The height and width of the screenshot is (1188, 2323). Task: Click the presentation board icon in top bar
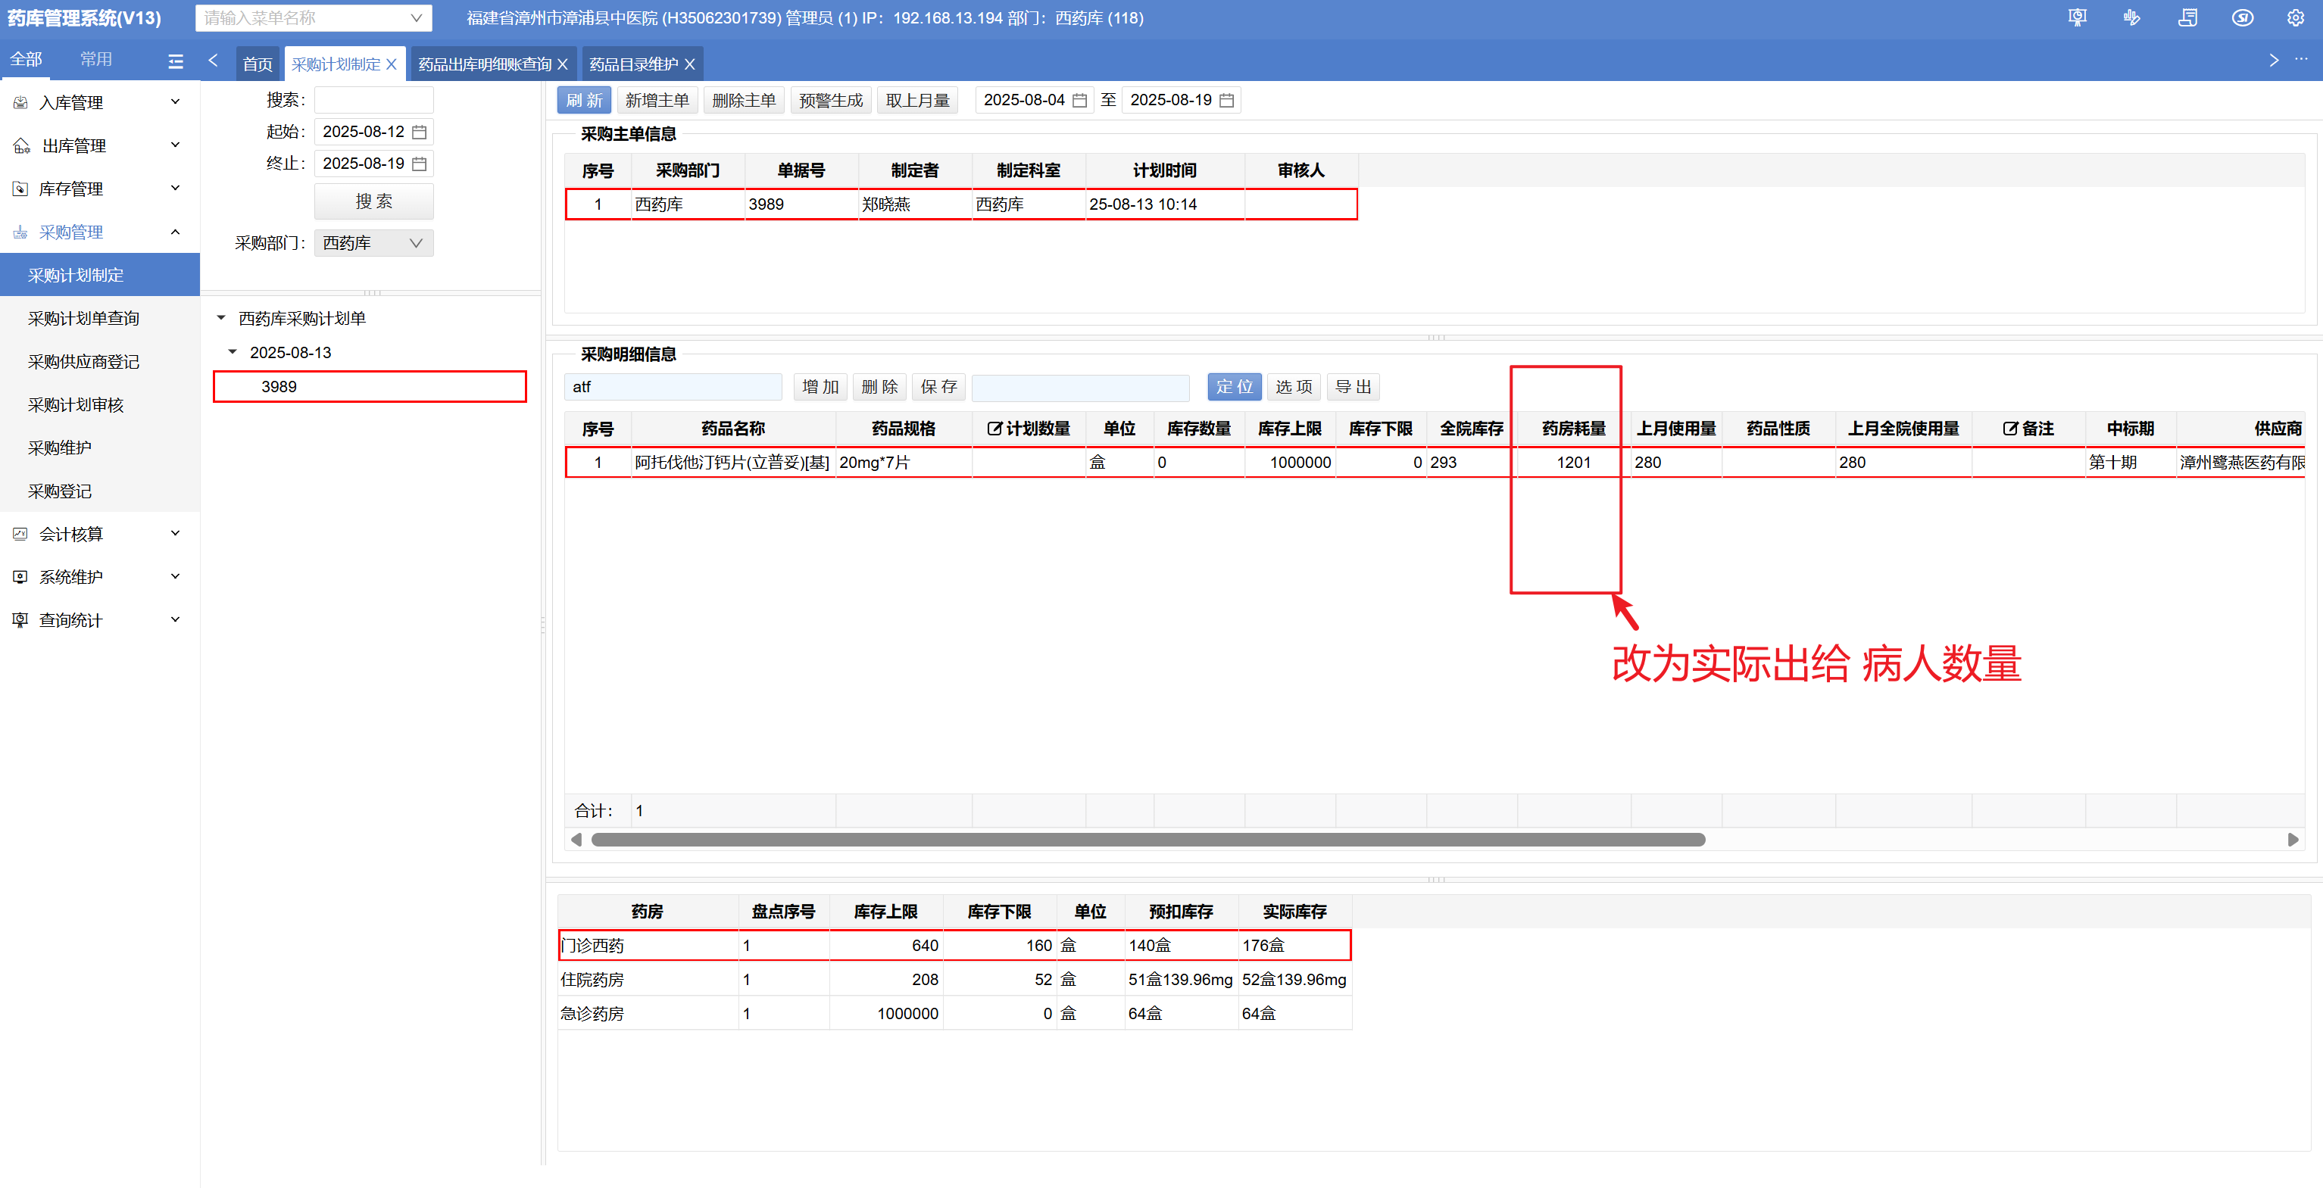coord(2078,18)
